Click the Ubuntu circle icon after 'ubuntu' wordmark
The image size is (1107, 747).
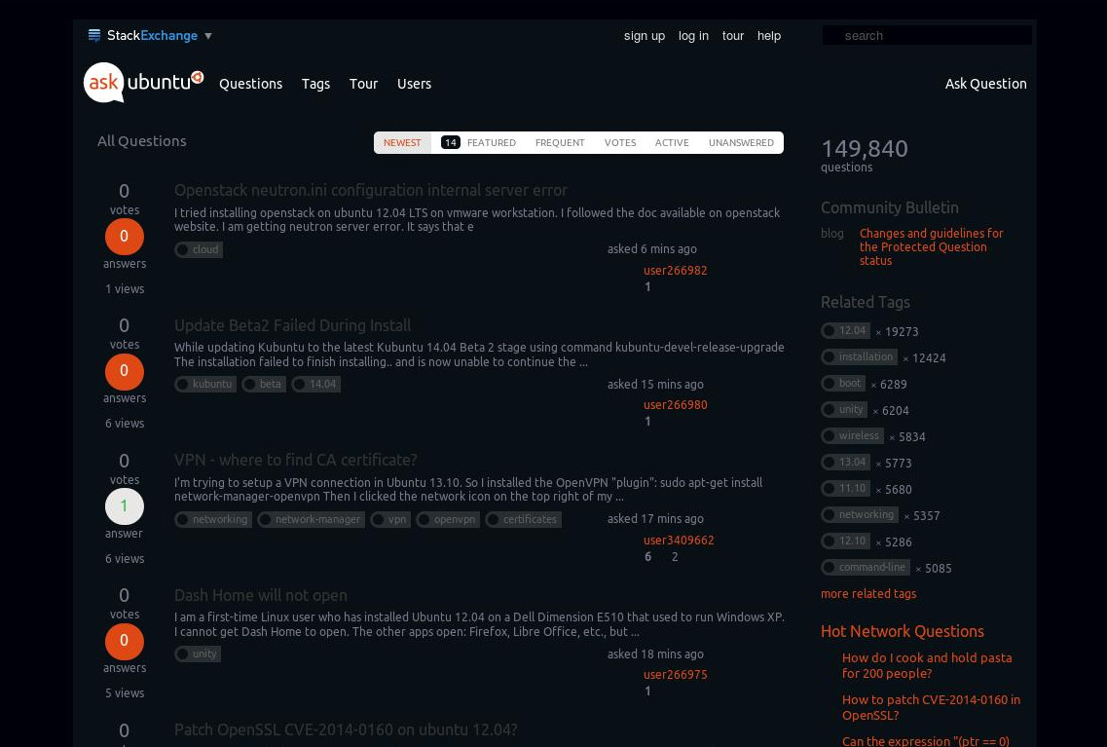click(197, 76)
